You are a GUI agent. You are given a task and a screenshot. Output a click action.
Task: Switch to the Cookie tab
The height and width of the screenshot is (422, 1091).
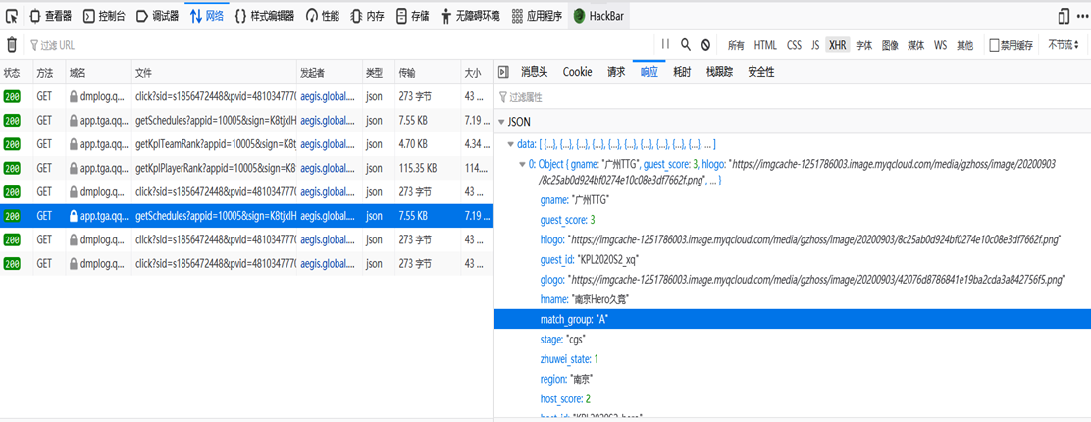[x=578, y=71]
